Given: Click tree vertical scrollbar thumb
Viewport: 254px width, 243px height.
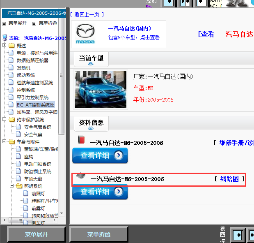Looking at the screenshot, I should [61, 76].
